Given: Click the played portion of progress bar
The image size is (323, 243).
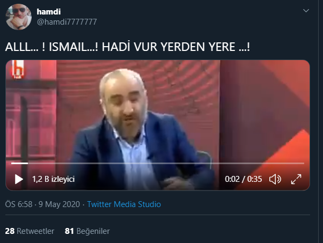Looking at the screenshot, I should (19, 163).
